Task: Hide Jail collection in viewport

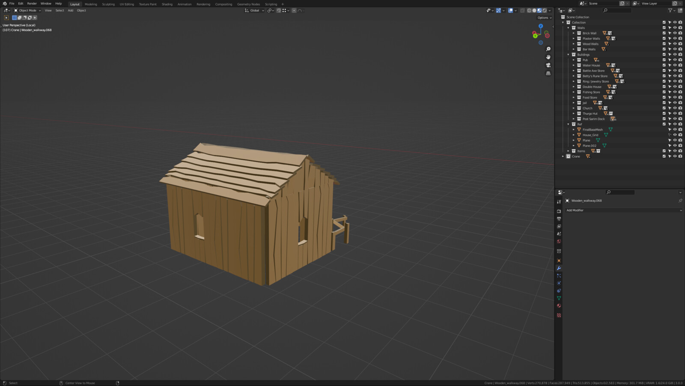Action: (x=675, y=103)
